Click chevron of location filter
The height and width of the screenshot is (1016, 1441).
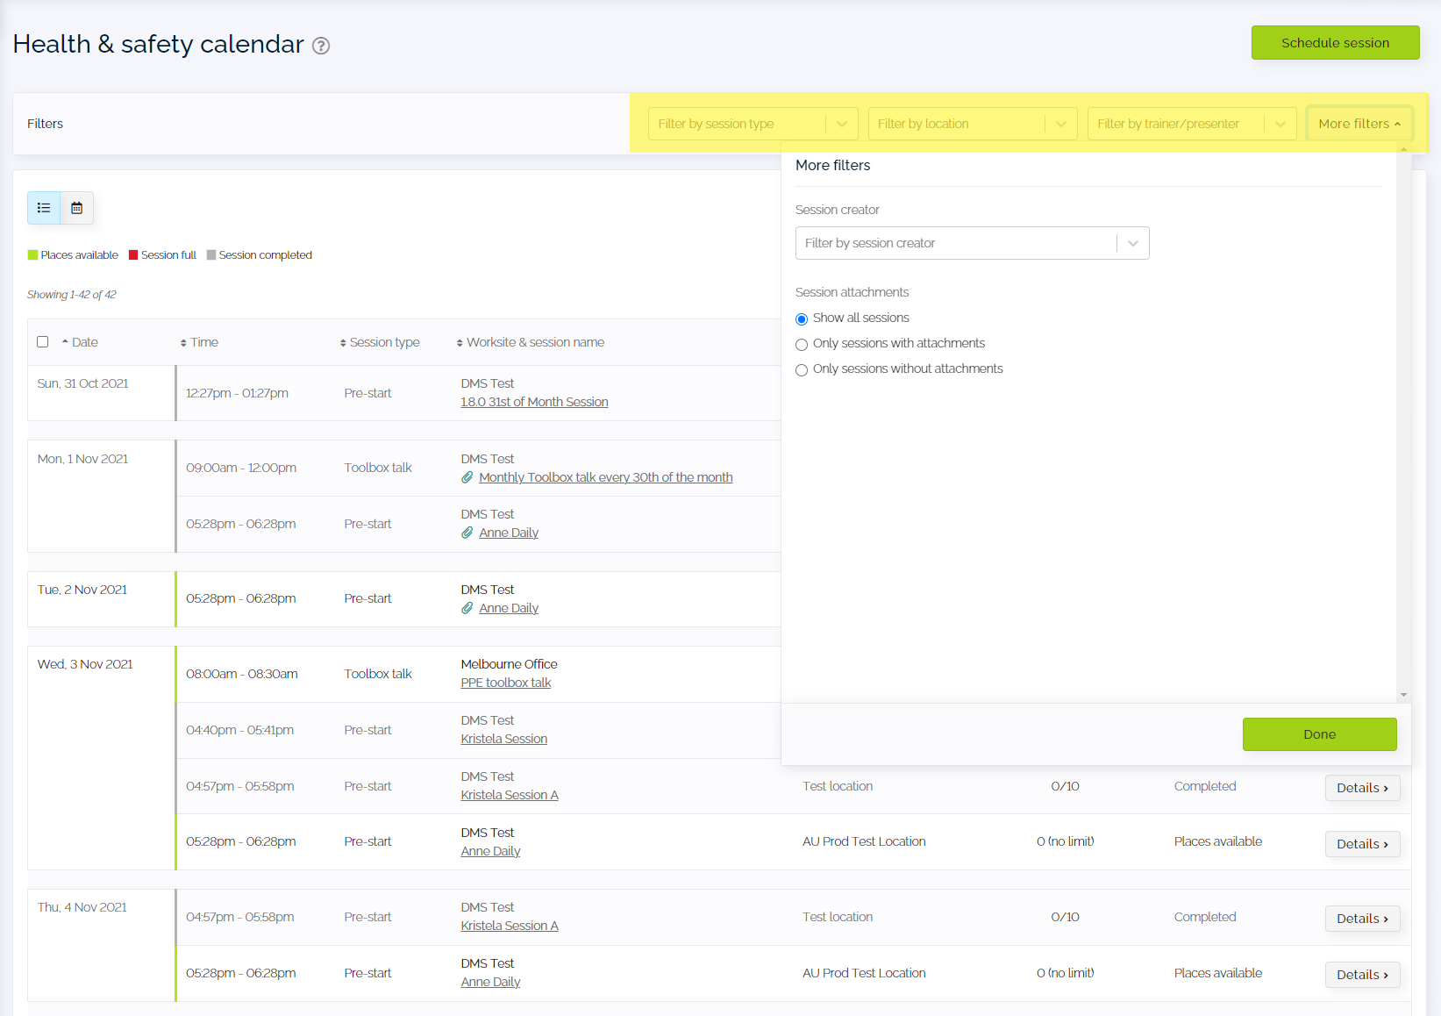click(x=1061, y=124)
